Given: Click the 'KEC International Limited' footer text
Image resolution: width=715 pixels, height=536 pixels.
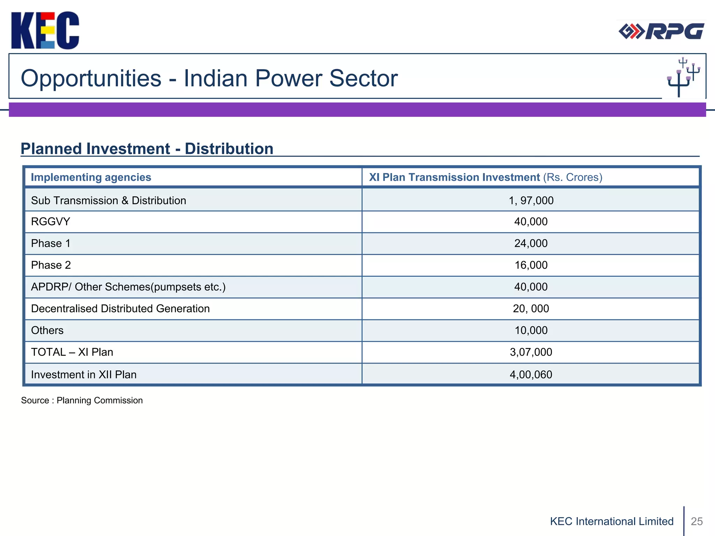Looking at the screenshot, I should (612, 521).
